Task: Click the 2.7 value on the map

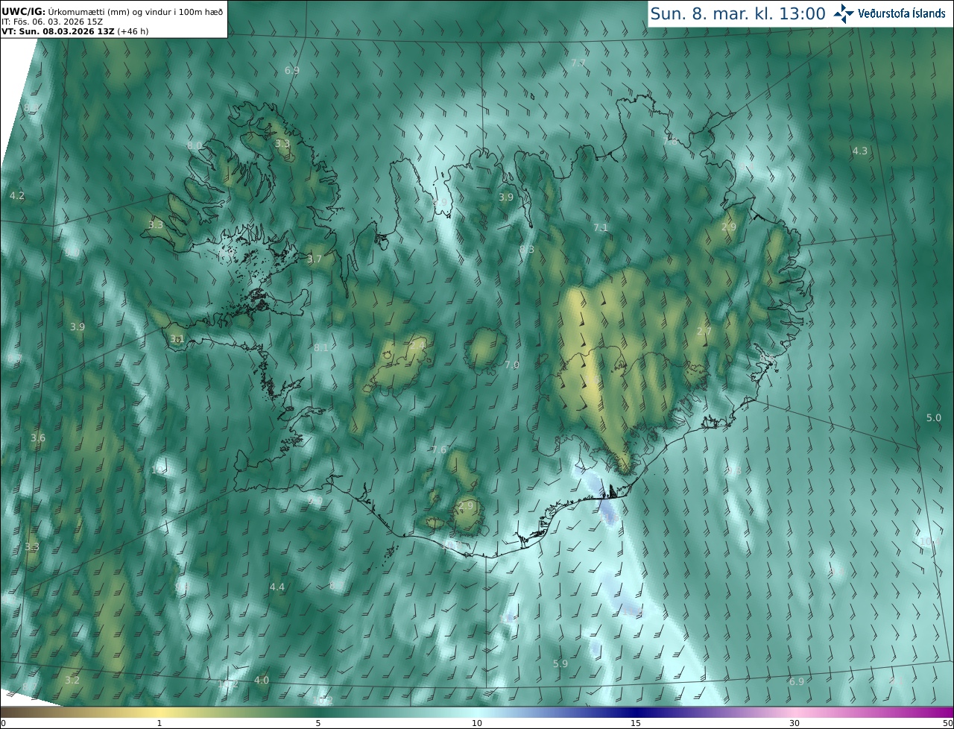Action: 704,331
